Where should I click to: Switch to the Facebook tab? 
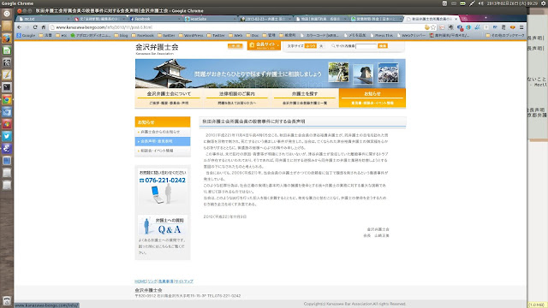(x=155, y=19)
